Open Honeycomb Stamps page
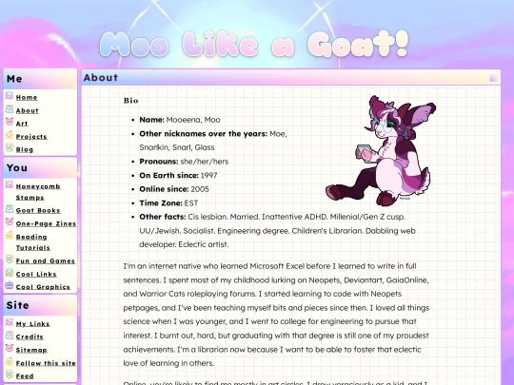This screenshot has width=514, height=385. (38, 192)
